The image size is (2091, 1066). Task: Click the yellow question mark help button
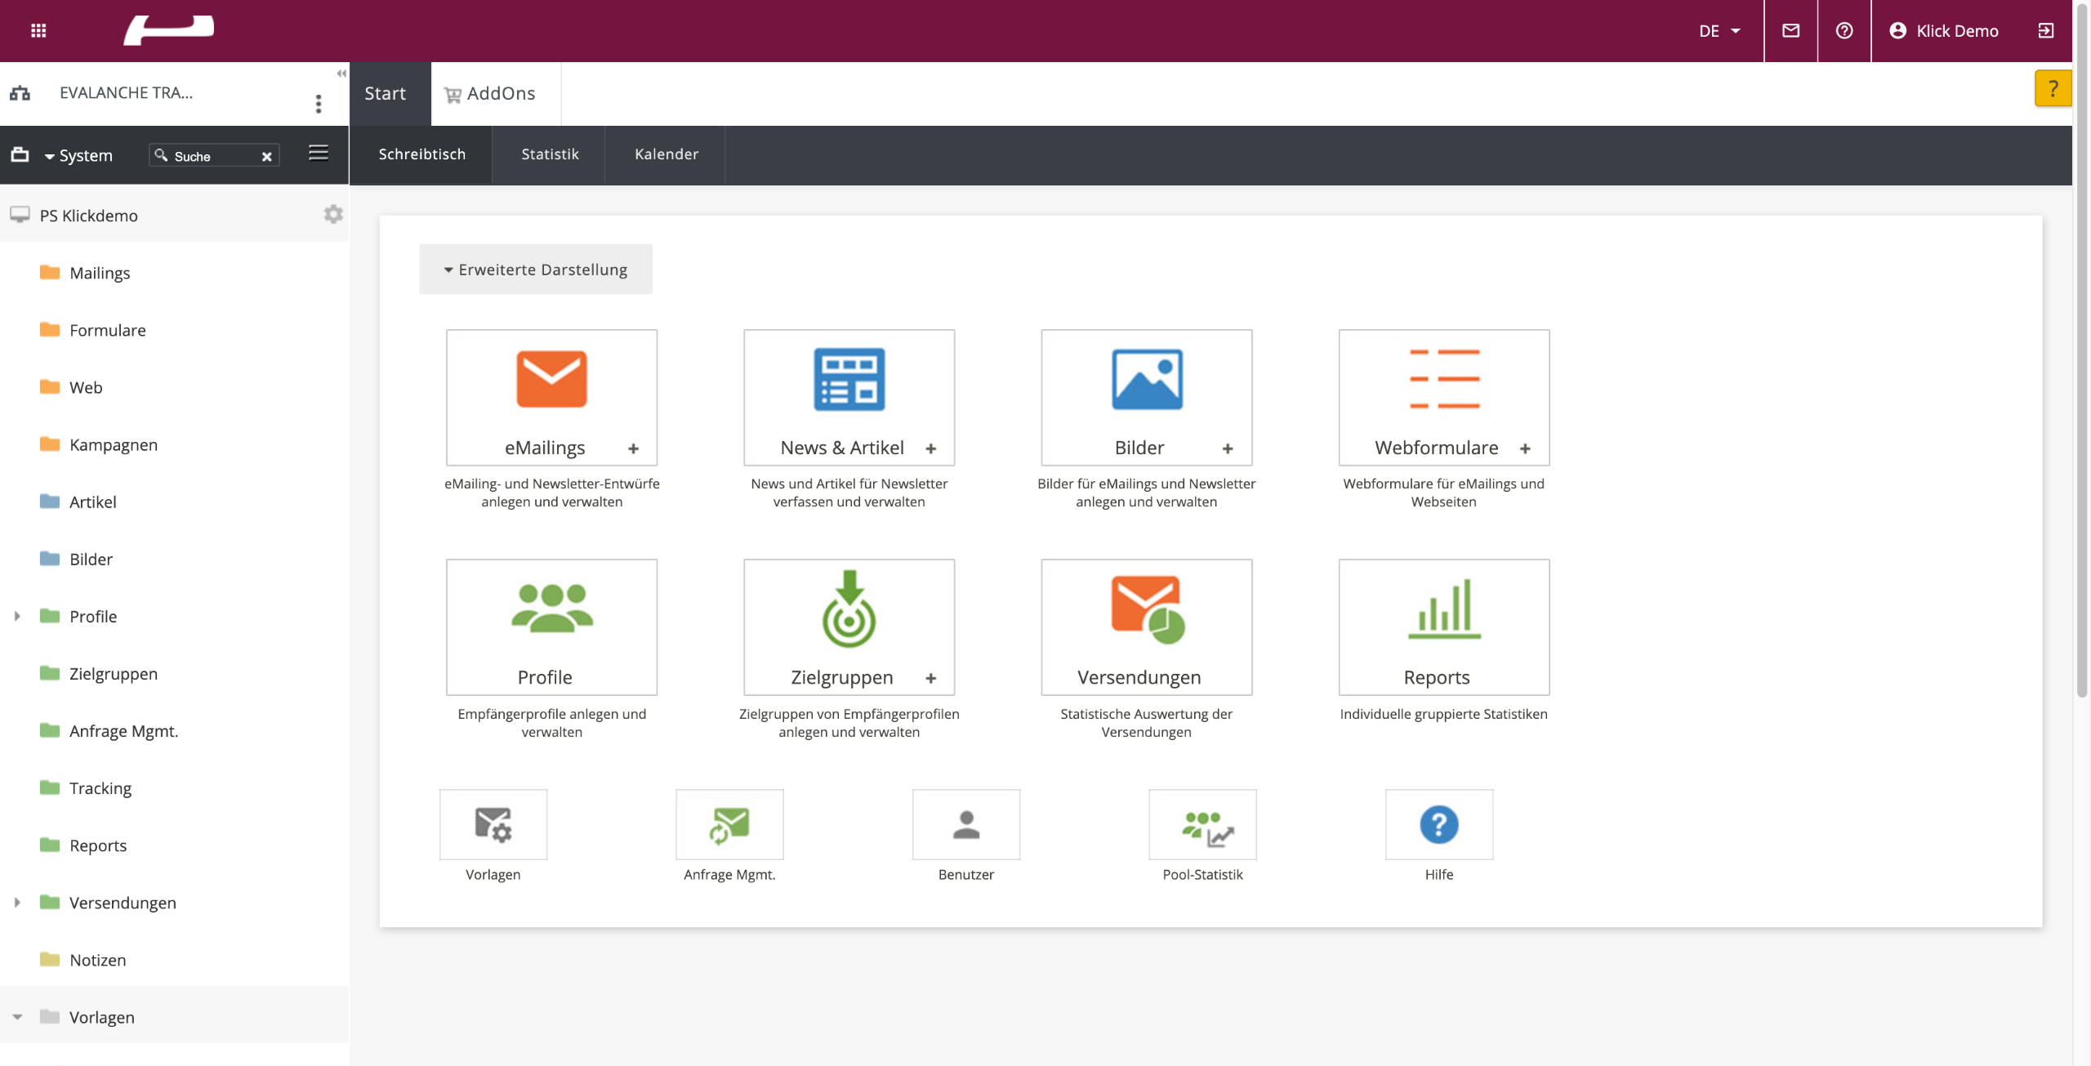(x=2053, y=88)
